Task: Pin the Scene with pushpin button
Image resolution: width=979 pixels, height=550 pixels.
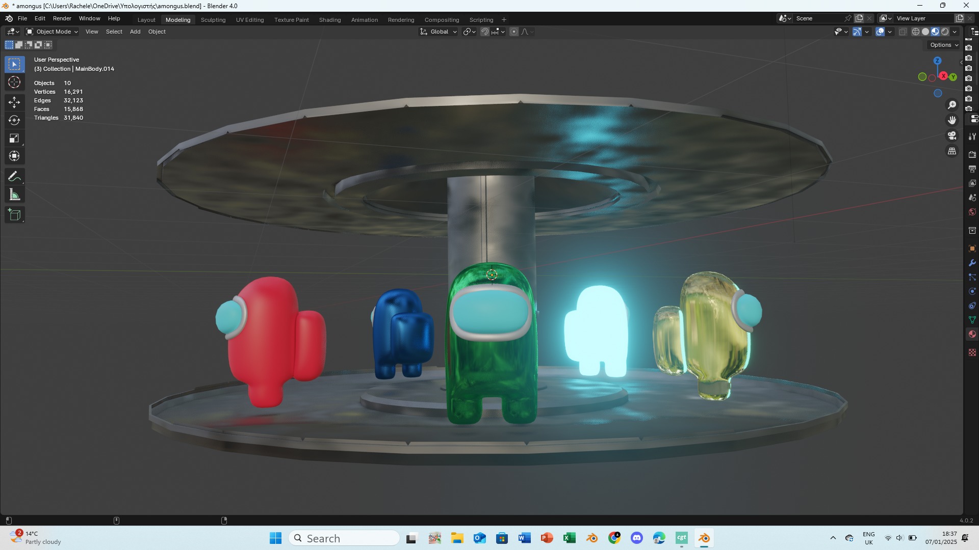Action: 848,18
